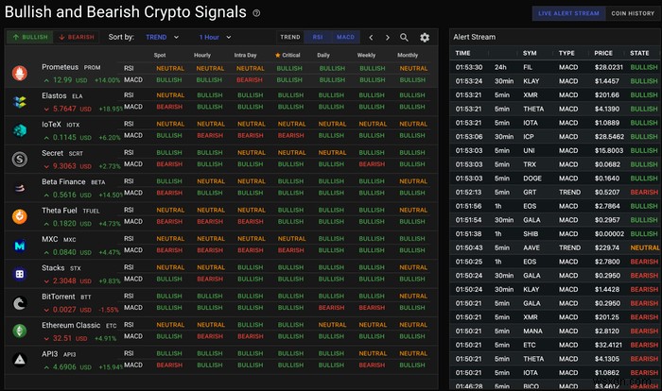Select the IoTeX IOTX coin name
This screenshot has height=391, width=662.
pyautogui.click(x=61, y=125)
